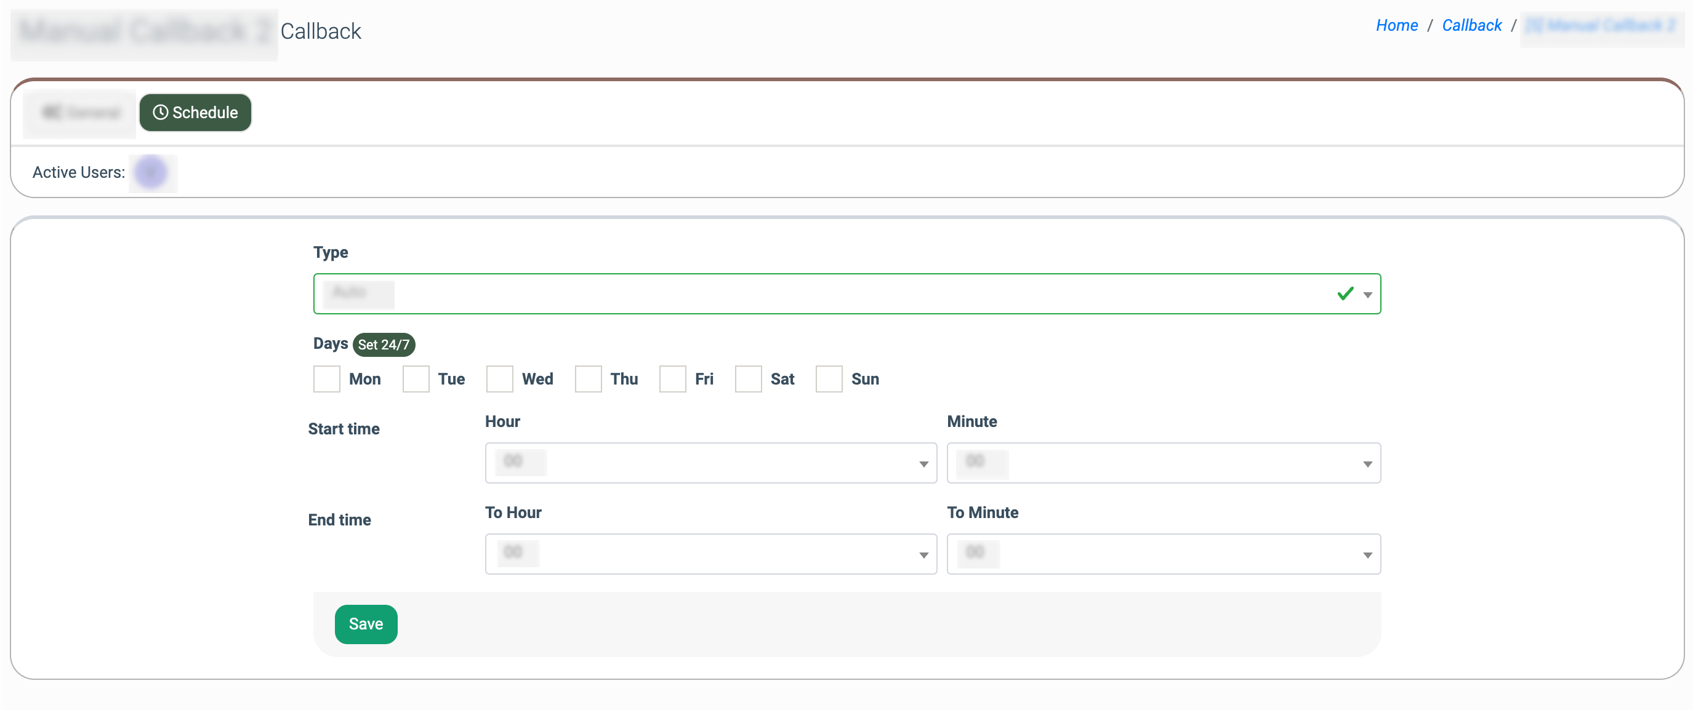Screen dimensions: 1693x710
Task: Open the Type dropdown
Action: point(846,293)
